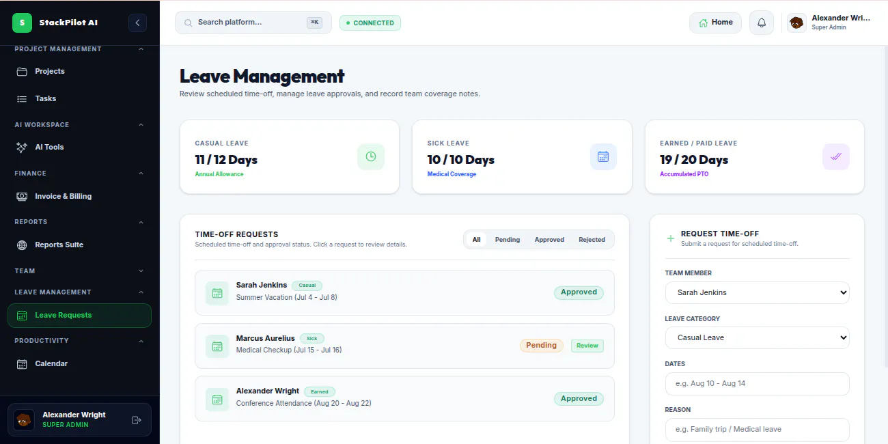Click calendar icon beside Alexander Wright request
This screenshot has width=888, height=444.
[x=217, y=400]
